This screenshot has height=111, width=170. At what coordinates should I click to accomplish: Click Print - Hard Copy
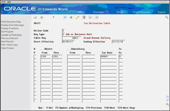point(9,45)
